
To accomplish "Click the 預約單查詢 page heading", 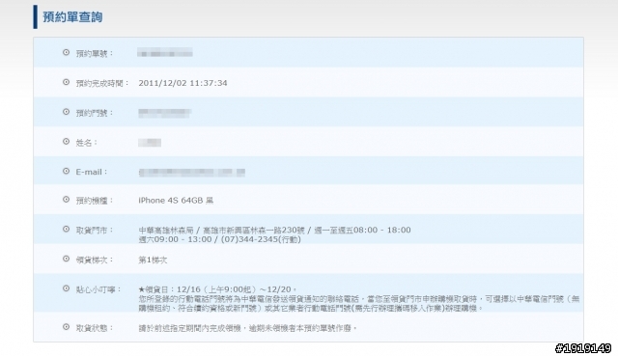I will click(72, 17).
